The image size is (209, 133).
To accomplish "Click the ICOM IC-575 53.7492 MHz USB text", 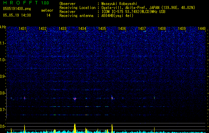I will 134,12.
